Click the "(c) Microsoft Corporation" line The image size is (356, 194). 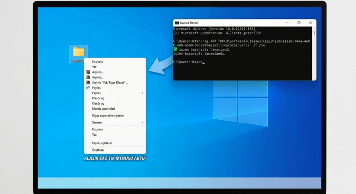point(218,33)
